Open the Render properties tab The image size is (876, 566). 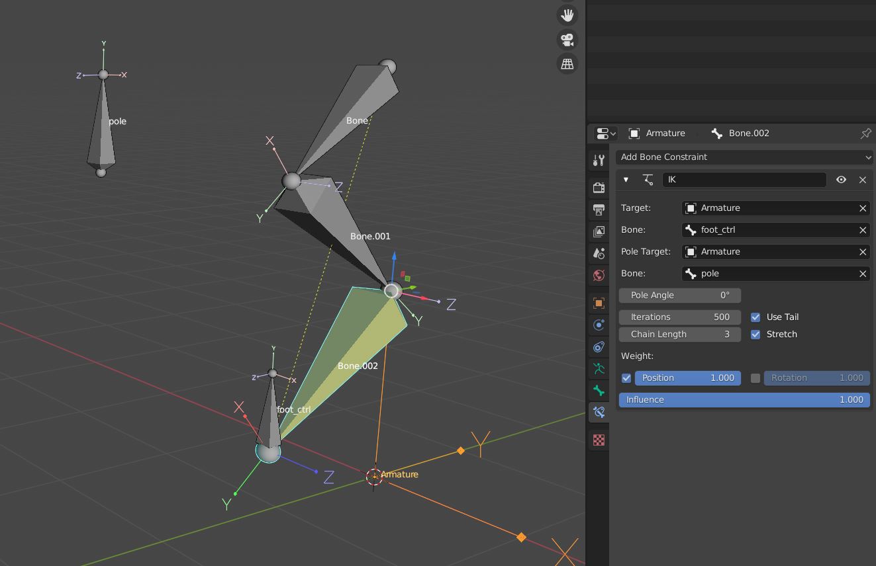click(x=599, y=187)
